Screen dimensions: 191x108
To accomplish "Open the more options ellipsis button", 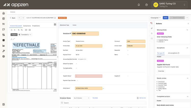I will 187,18.
